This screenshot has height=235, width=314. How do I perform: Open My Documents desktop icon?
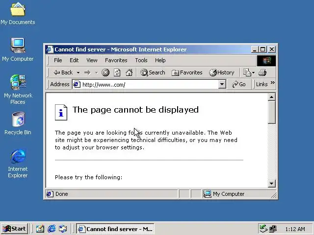(18, 13)
